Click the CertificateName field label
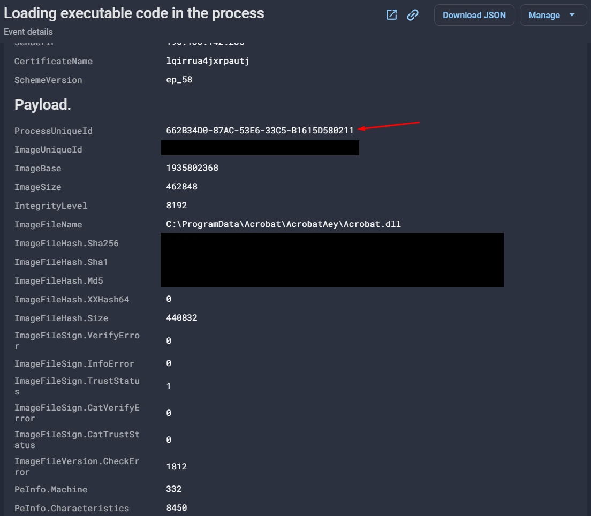The image size is (591, 516). 54,62
